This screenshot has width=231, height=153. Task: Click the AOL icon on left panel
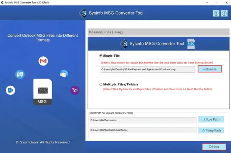coord(20,74)
